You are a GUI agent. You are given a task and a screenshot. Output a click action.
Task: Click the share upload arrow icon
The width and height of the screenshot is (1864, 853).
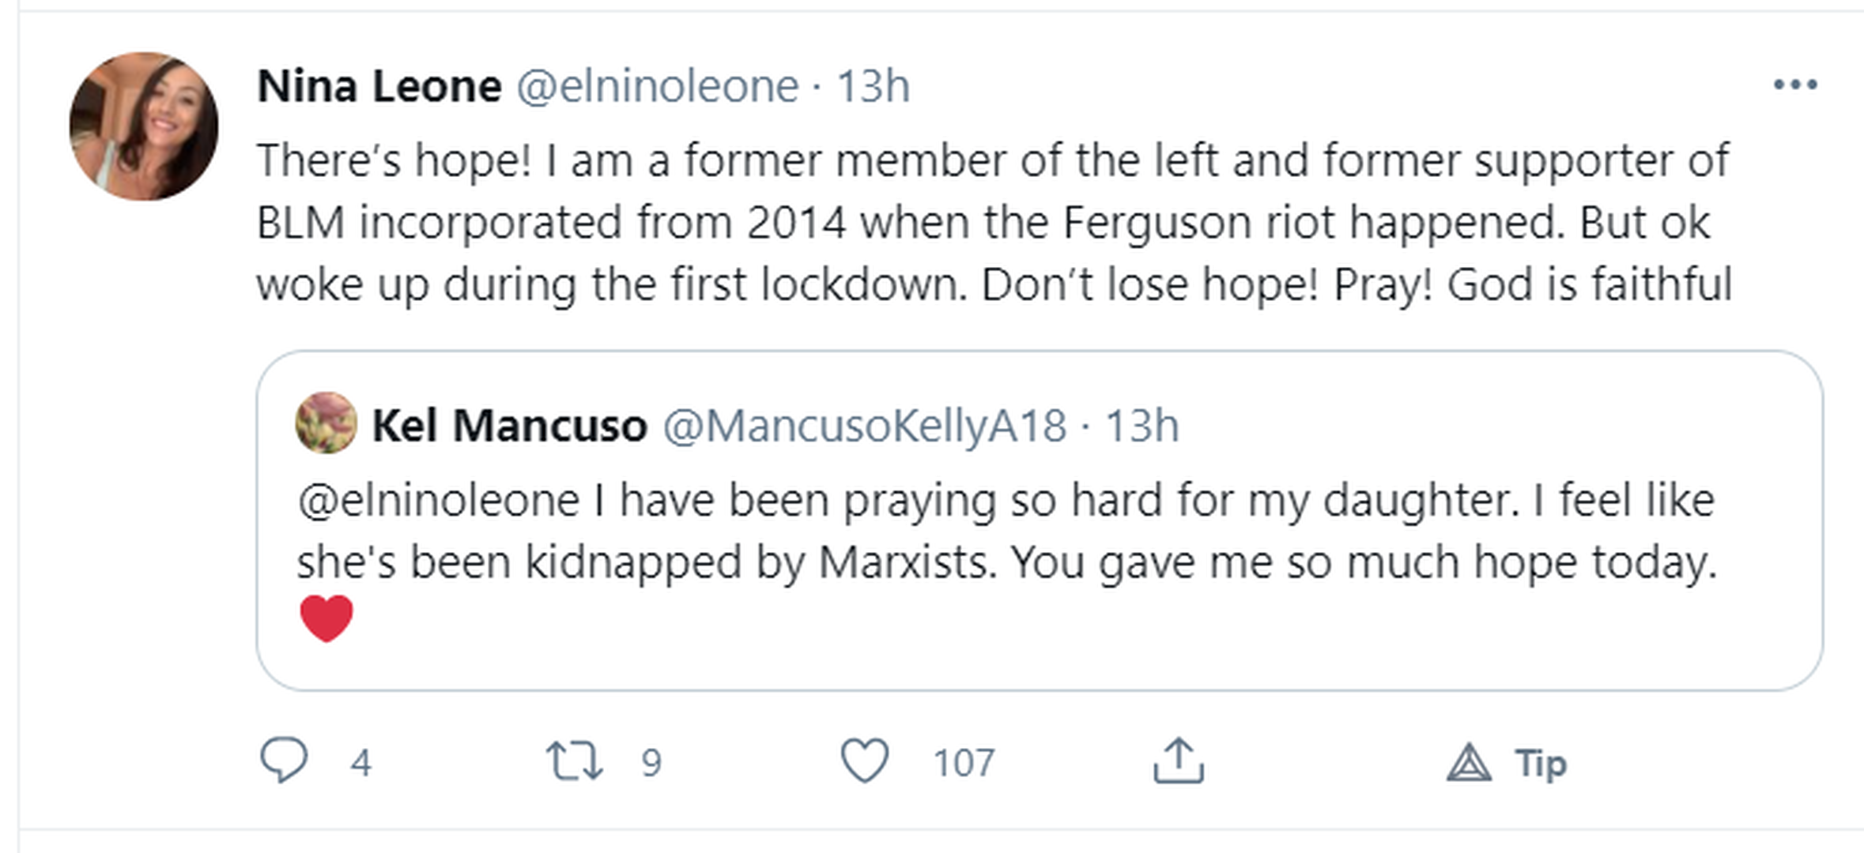pyautogui.click(x=1178, y=761)
